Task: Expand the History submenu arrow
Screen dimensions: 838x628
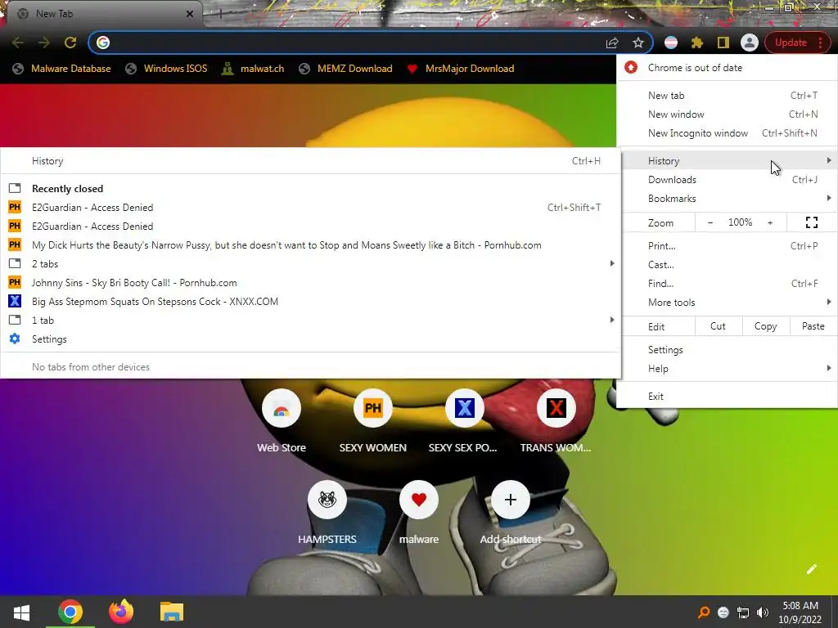Action: pyautogui.click(x=828, y=161)
